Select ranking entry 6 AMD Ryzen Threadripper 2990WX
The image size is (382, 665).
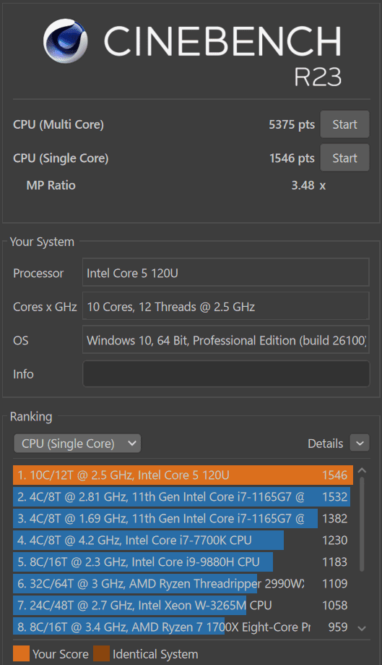pyautogui.click(x=183, y=583)
